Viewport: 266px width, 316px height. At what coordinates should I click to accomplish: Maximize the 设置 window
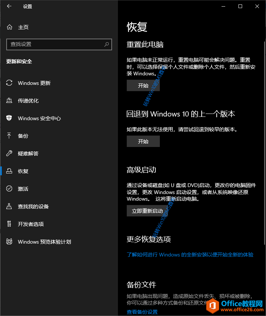[x=240, y=6]
